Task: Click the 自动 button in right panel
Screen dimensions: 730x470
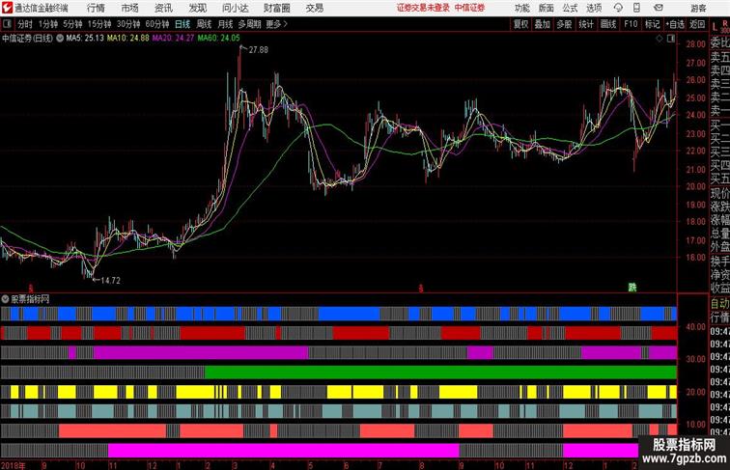Action: [719, 304]
